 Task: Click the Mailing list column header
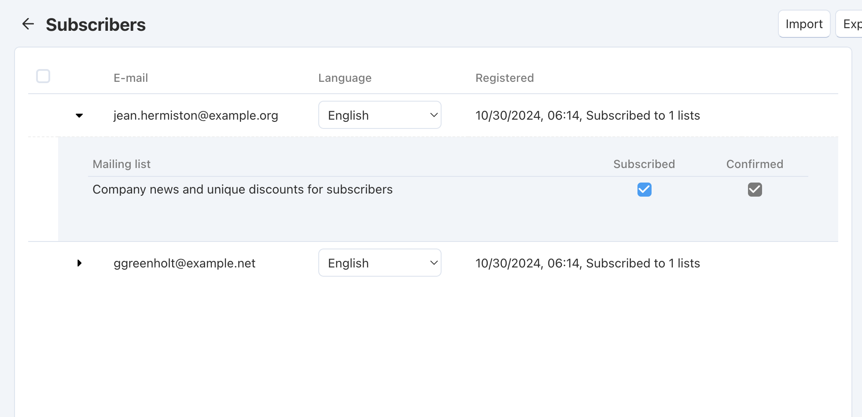[x=122, y=164]
